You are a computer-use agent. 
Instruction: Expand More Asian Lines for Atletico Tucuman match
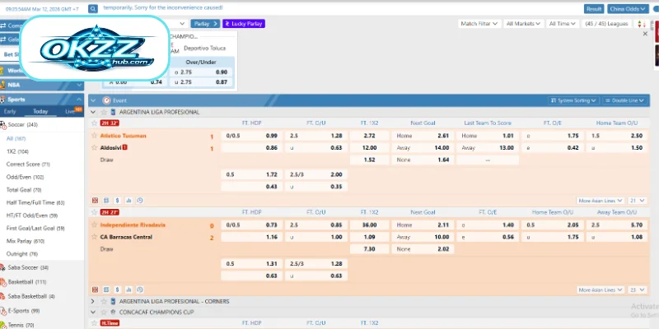click(600, 201)
